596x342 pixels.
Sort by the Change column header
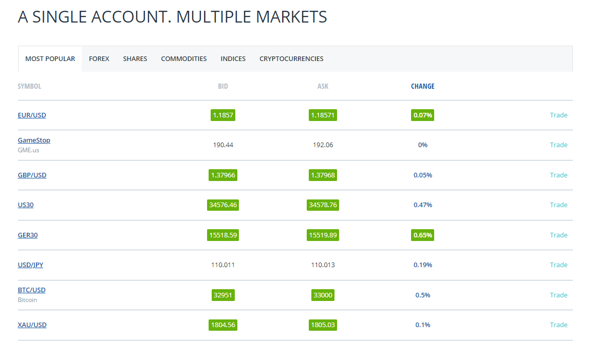coord(423,86)
